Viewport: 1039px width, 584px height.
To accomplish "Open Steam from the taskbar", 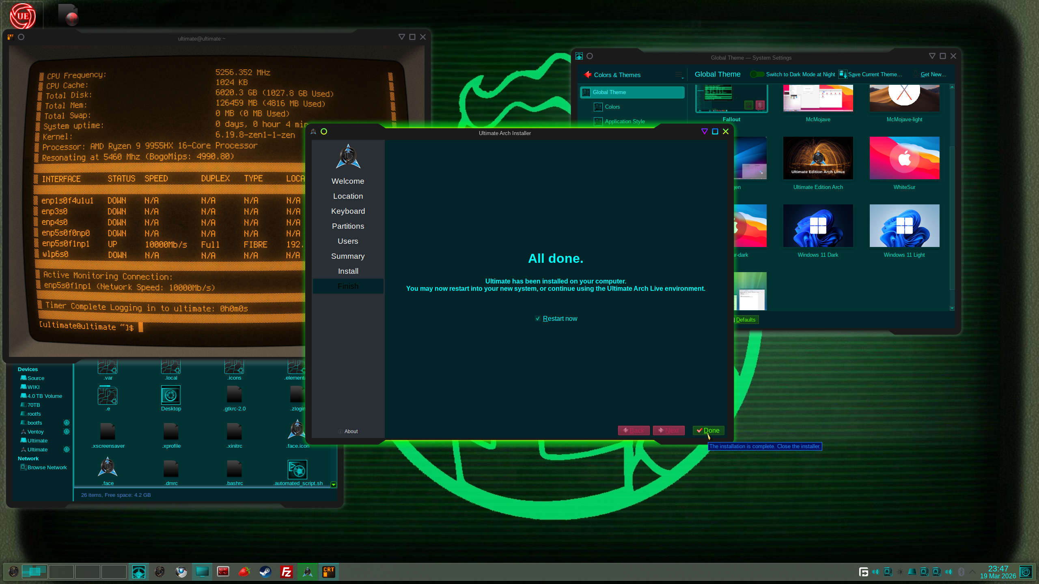I will tap(265, 572).
